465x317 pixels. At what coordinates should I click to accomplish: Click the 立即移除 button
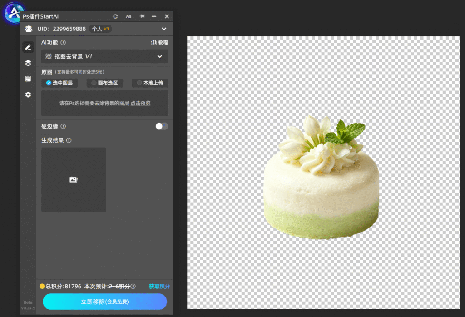(105, 302)
